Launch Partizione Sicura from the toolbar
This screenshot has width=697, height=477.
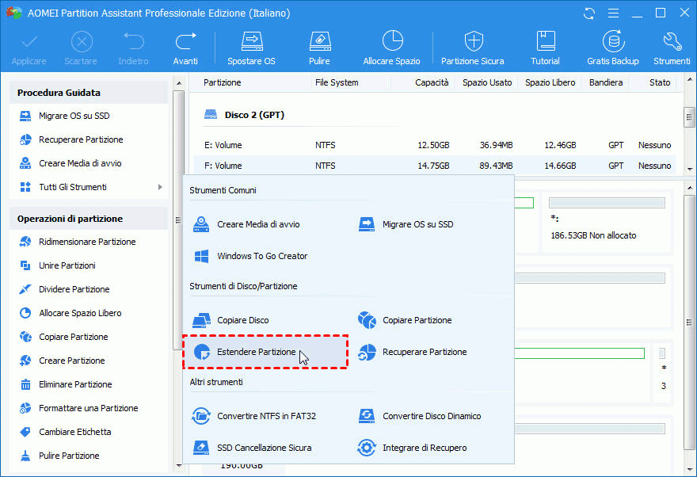point(472,48)
